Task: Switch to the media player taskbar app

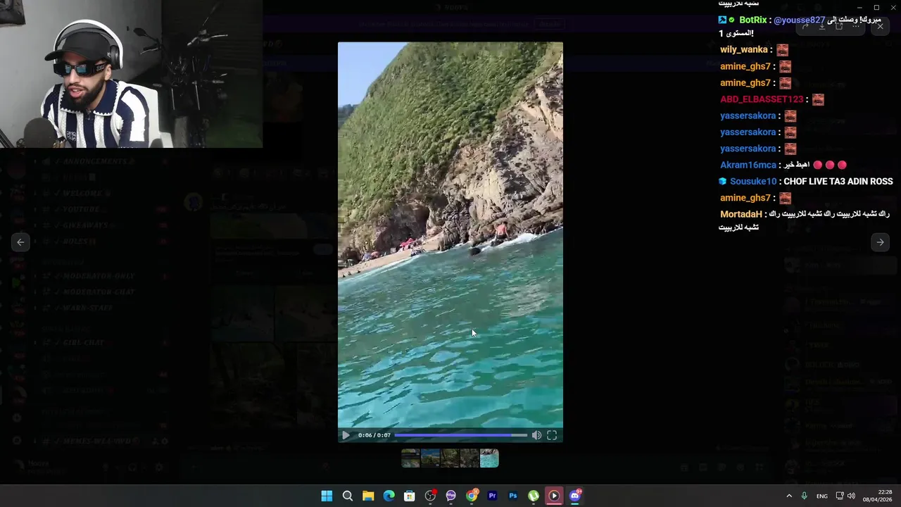Action: [x=554, y=496]
